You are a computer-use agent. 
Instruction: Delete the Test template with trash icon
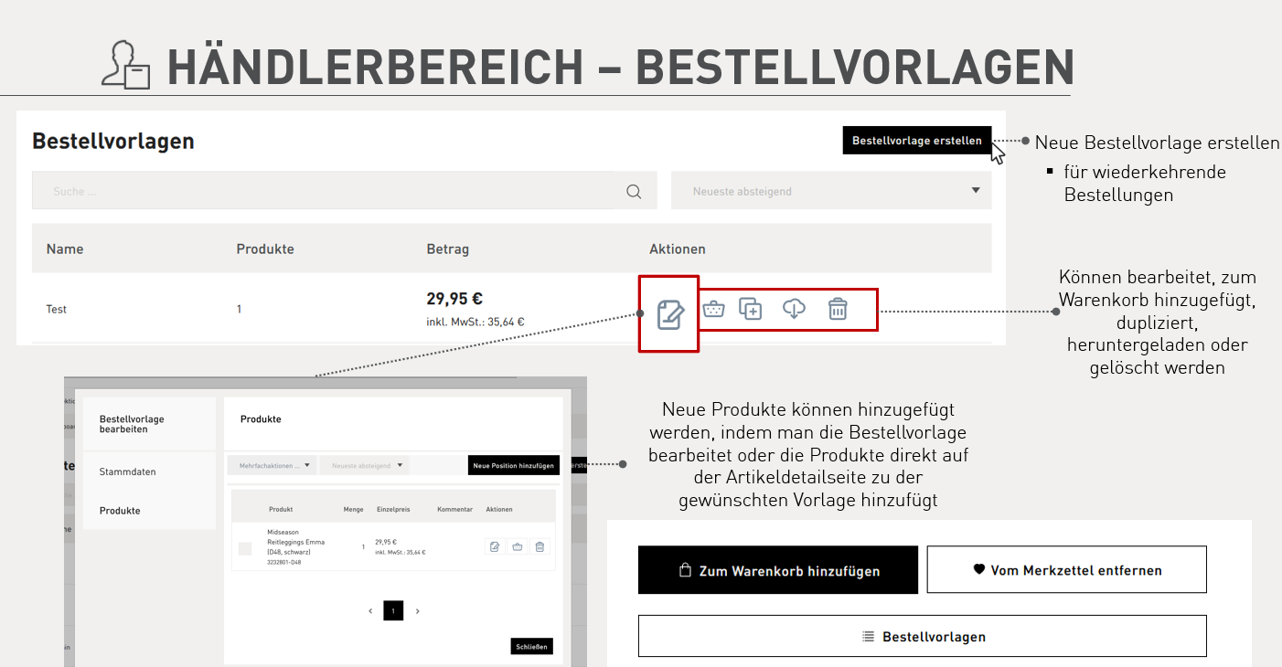pyautogui.click(x=838, y=309)
